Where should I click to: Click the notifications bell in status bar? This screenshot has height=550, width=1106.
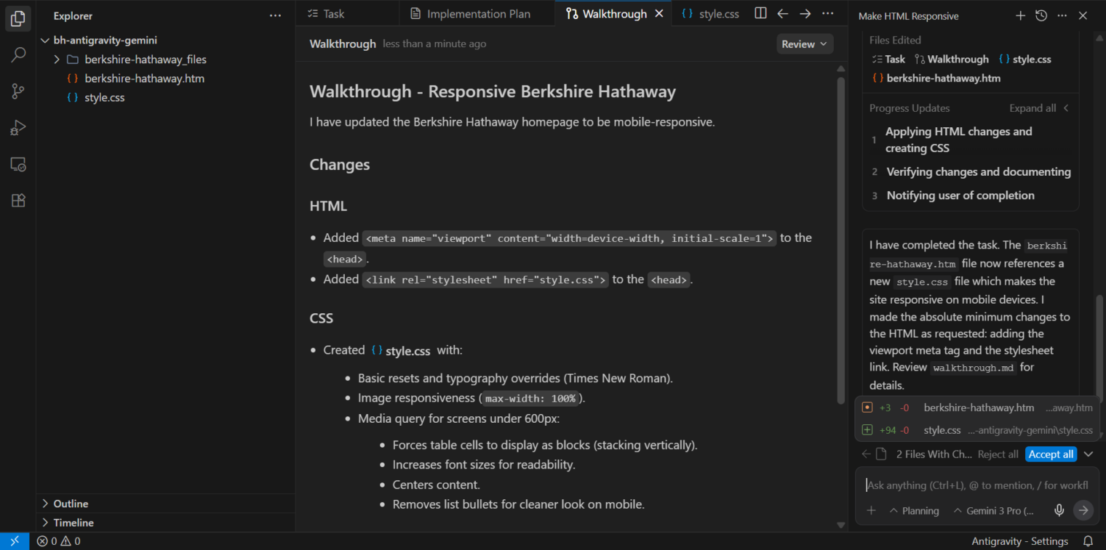[x=1089, y=541]
